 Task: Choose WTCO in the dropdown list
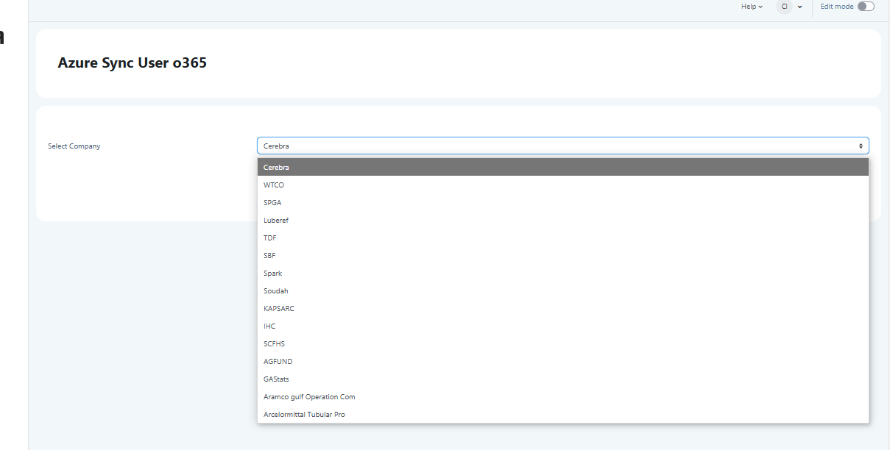point(562,185)
